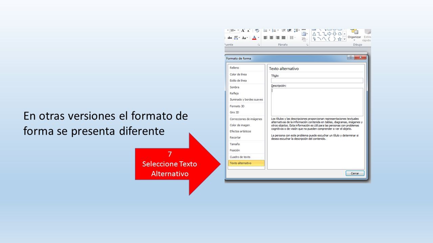The image size is (433, 243).
Task: Open the font size dropdown arrow
Action: tap(238, 30)
